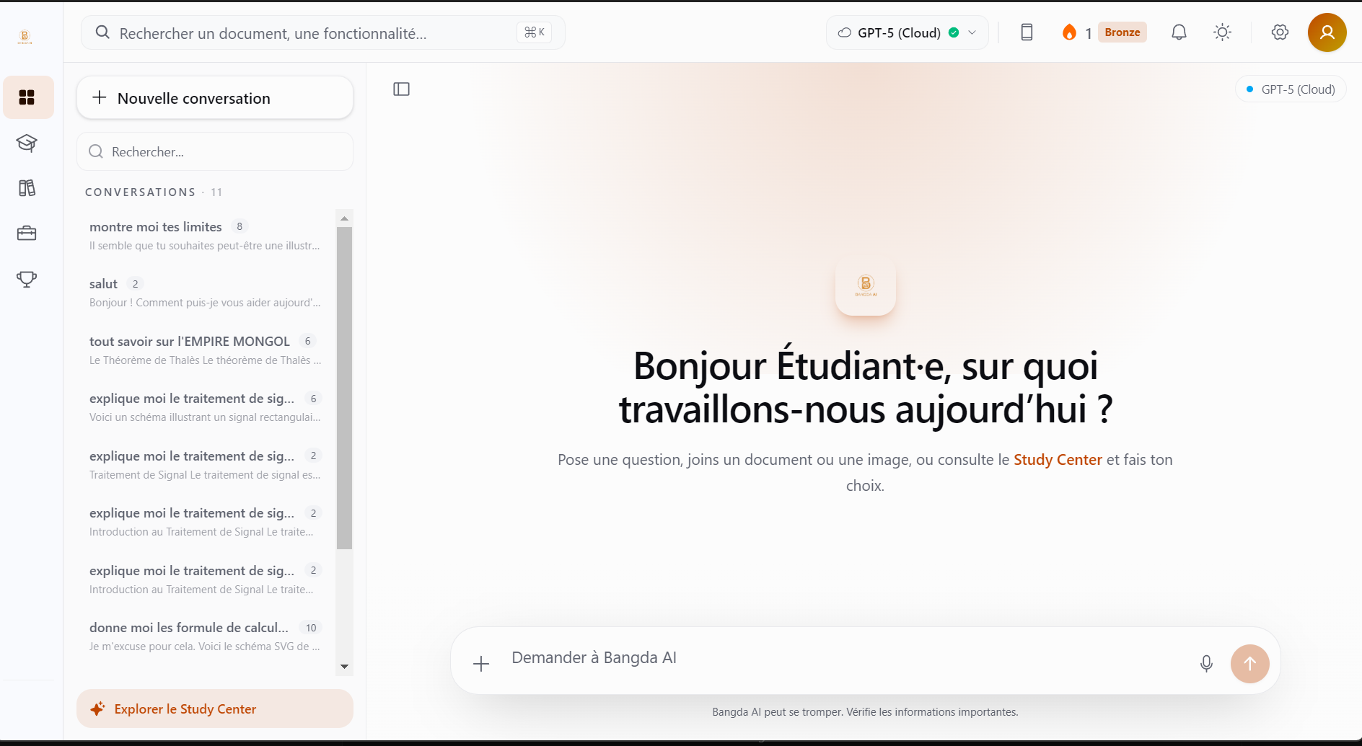The width and height of the screenshot is (1362, 746).
Task: Click the Bronze rank badge
Action: pyautogui.click(x=1122, y=32)
